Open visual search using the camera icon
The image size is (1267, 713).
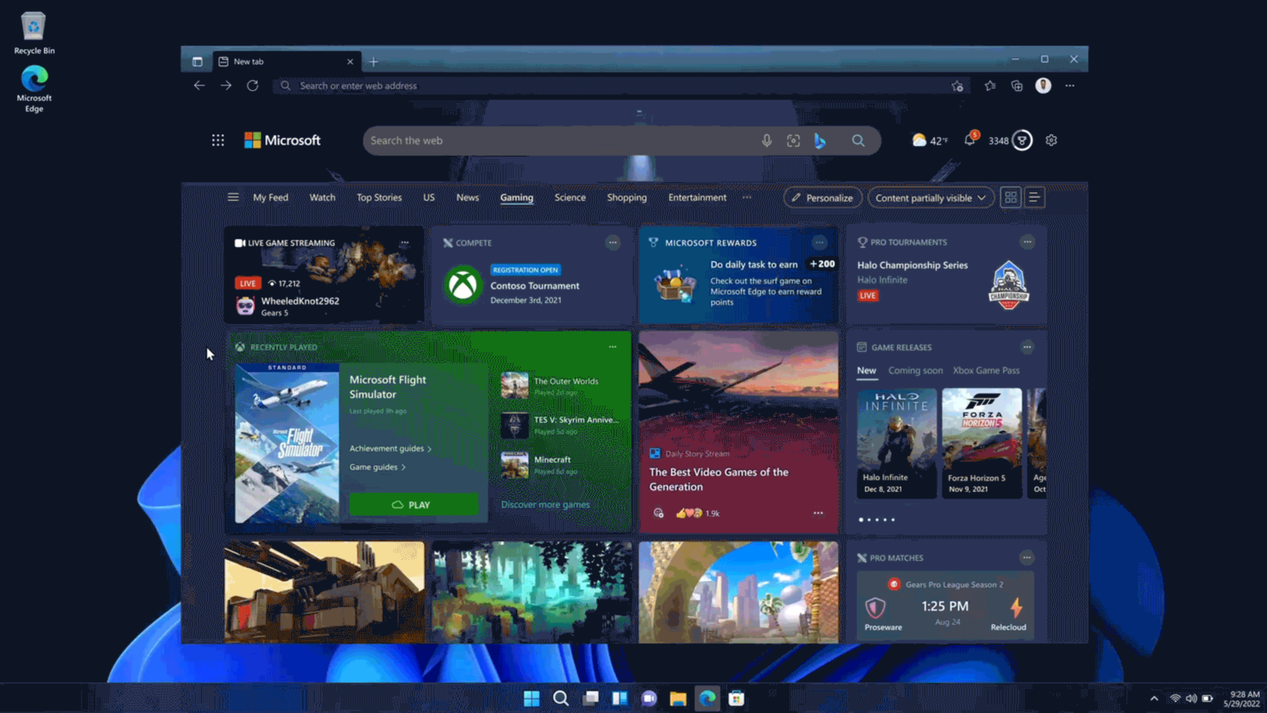pos(793,140)
